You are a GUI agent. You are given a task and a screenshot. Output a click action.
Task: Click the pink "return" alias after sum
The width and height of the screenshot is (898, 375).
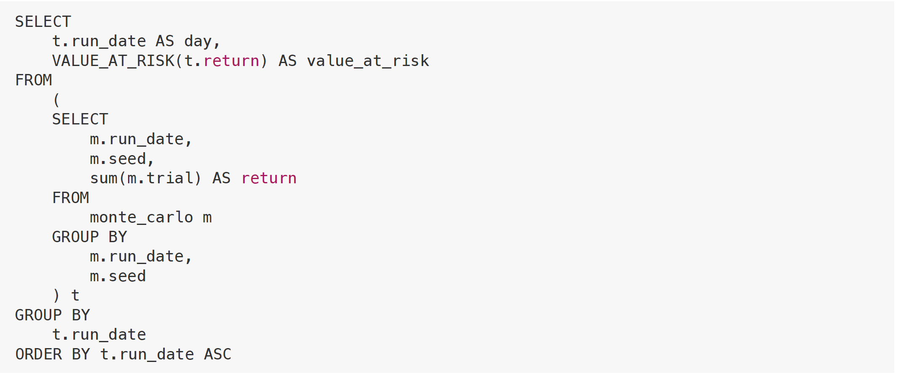pyautogui.click(x=269, y=178)
